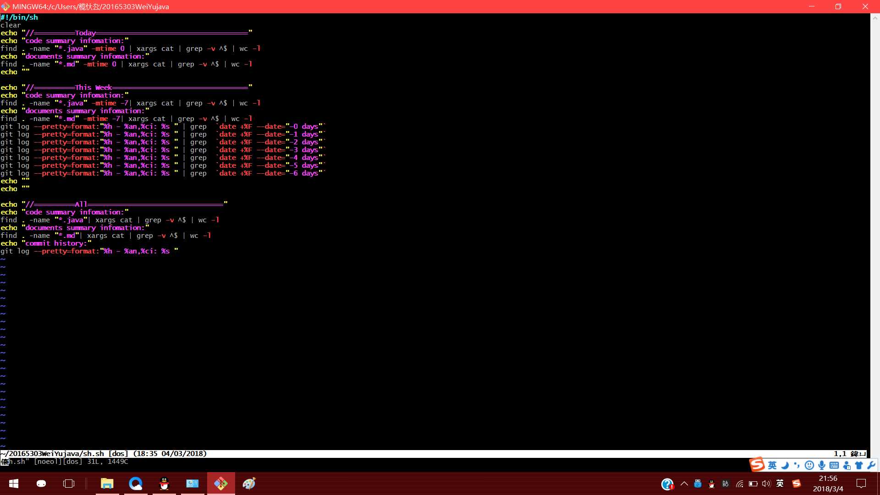Click the B&O audio tray icon
Viewport: 880px width, 495px height.
point(725,484)
